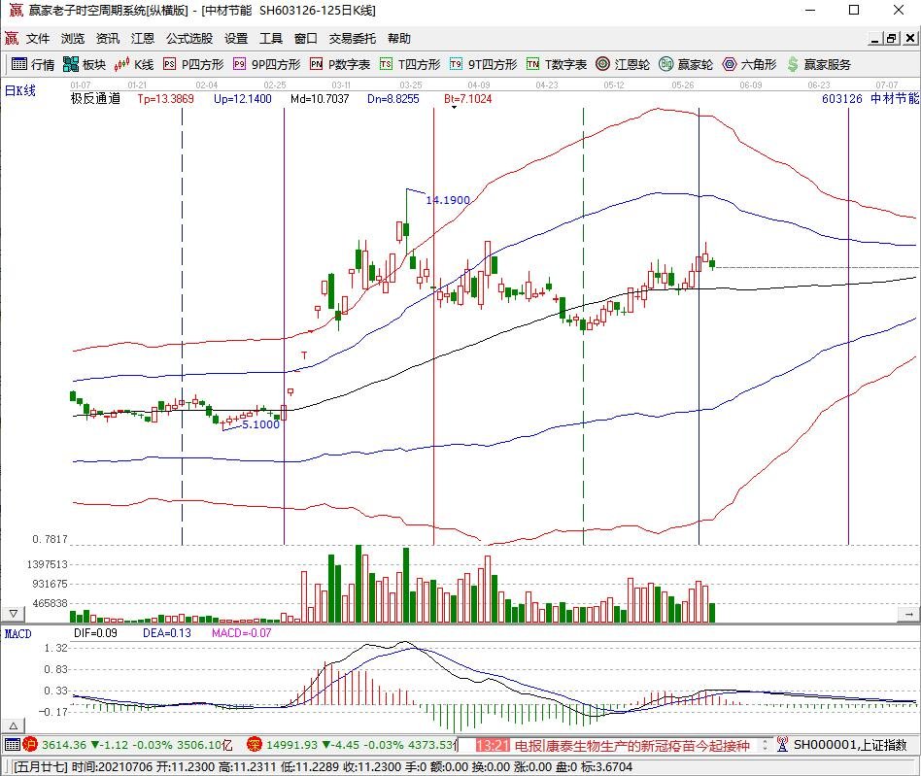
Task: Collapse the volume panel with the down-triangle button
Action: pyautogui.click(x=13, y=614)
